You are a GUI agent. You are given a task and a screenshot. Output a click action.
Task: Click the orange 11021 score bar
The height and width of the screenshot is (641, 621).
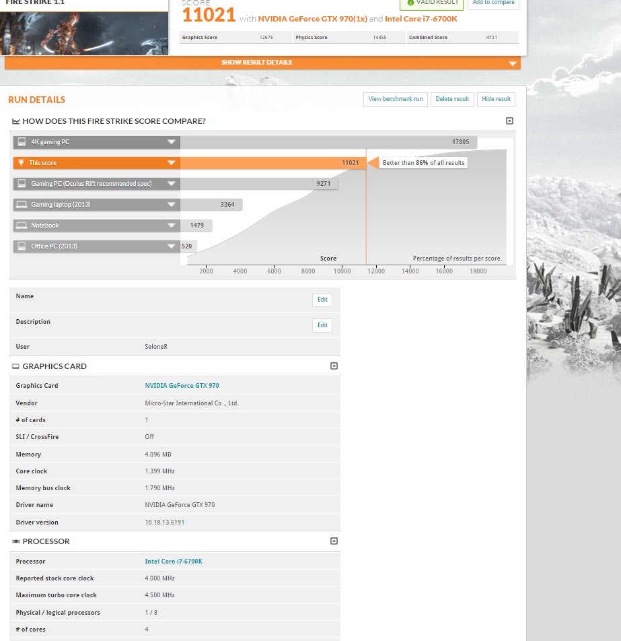273,163
